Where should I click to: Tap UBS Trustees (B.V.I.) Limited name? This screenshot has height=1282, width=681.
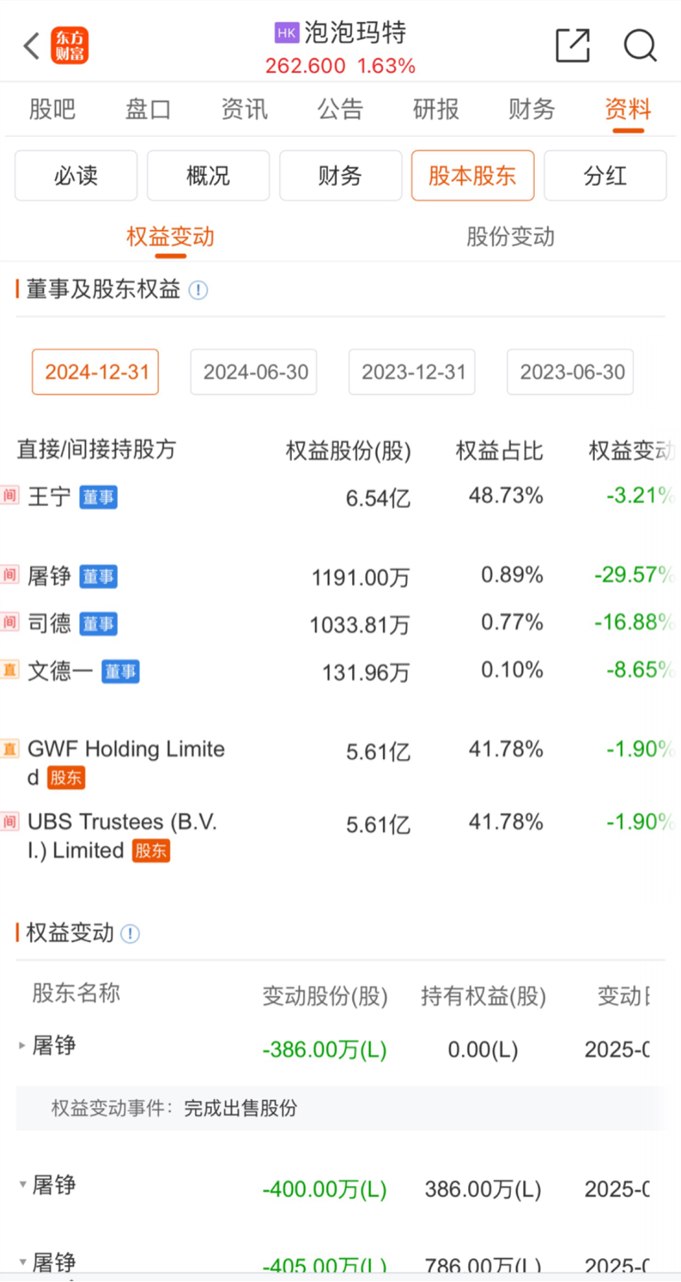[x=122, y=835]
